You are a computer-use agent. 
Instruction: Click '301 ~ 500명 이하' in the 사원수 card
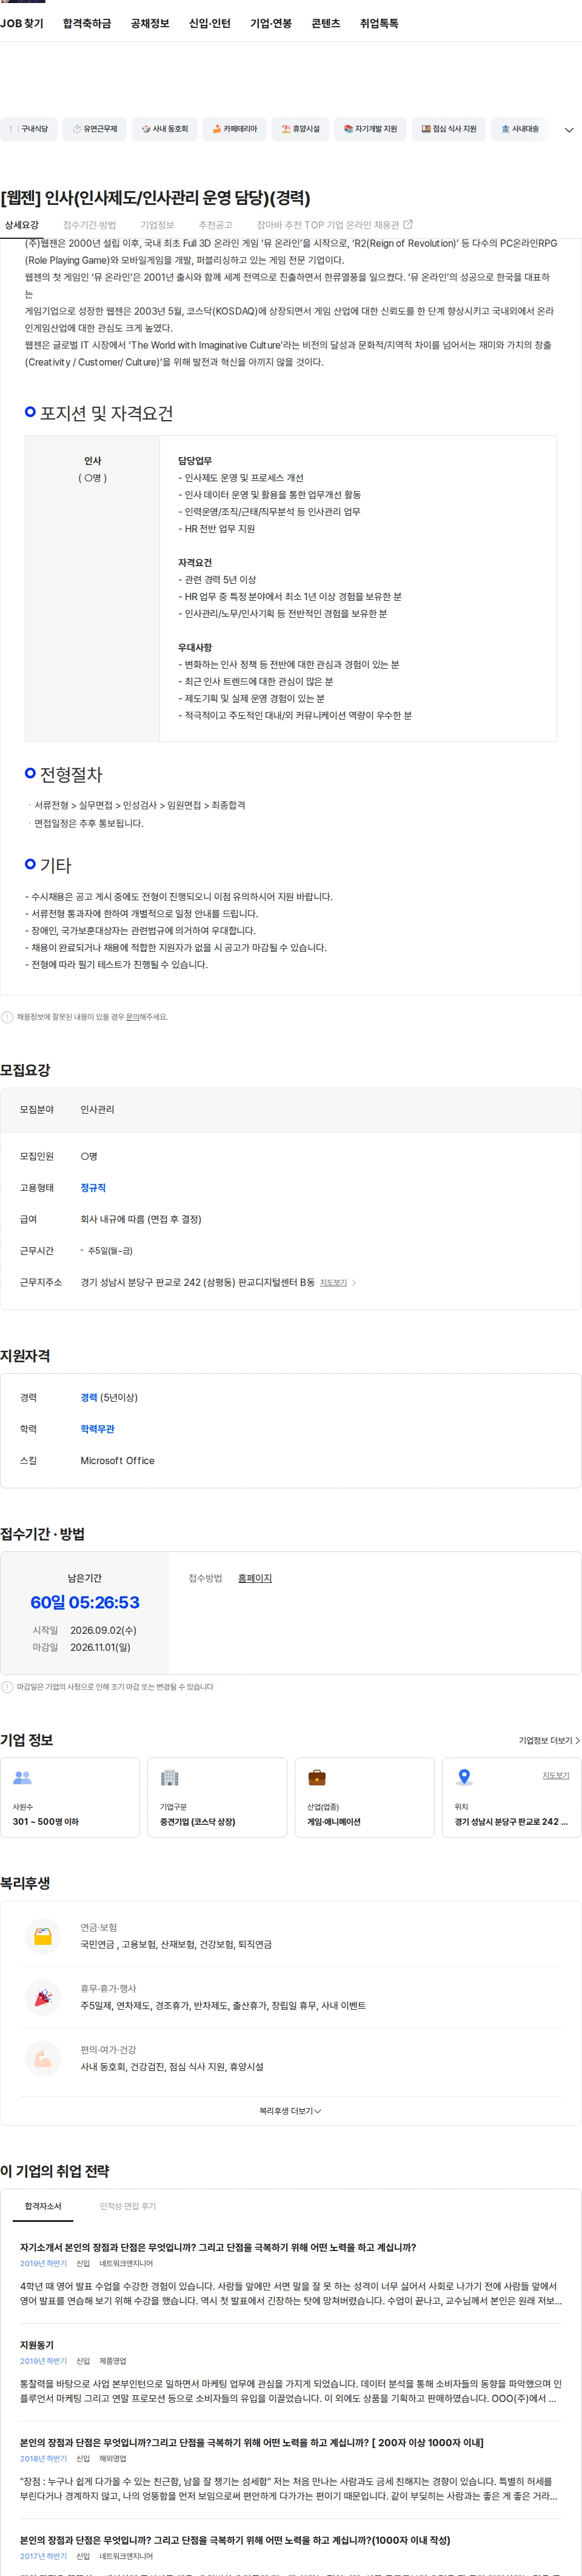point(45,1822)
